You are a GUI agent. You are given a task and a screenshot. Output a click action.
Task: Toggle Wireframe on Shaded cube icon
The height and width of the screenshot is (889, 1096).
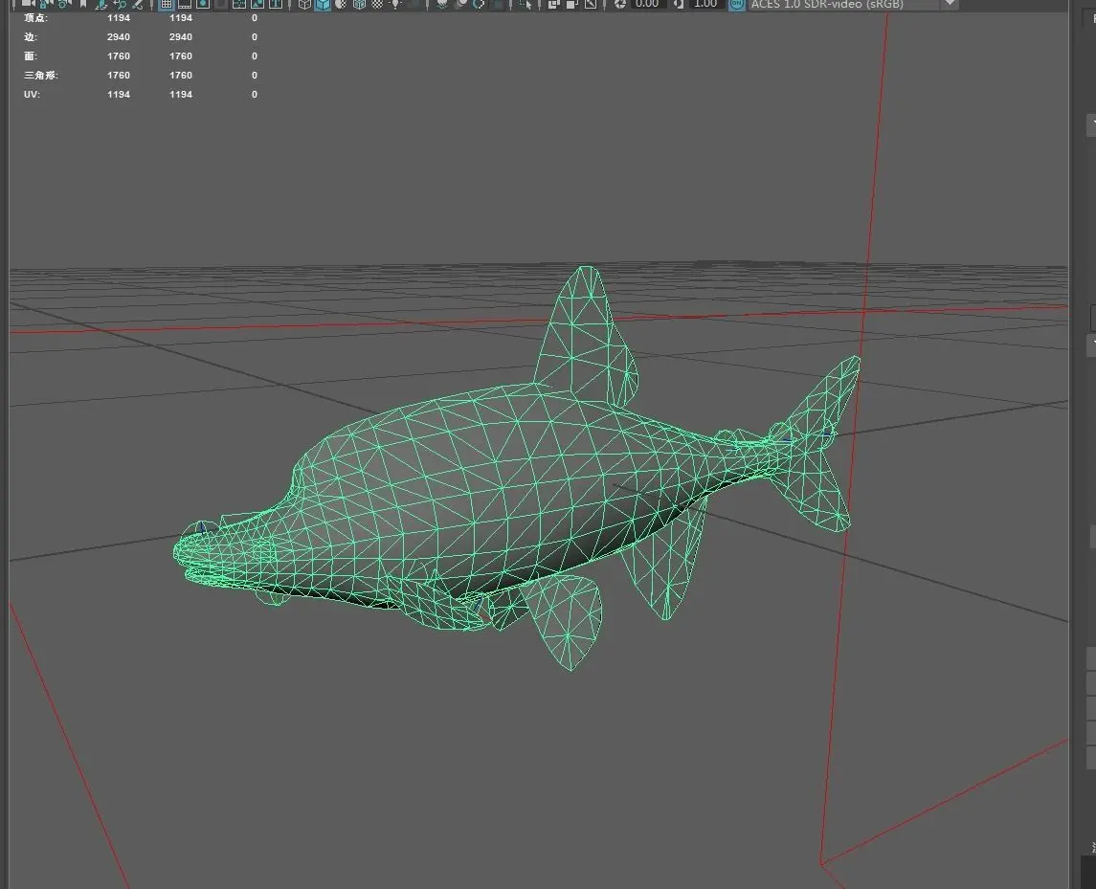(359, 4)
